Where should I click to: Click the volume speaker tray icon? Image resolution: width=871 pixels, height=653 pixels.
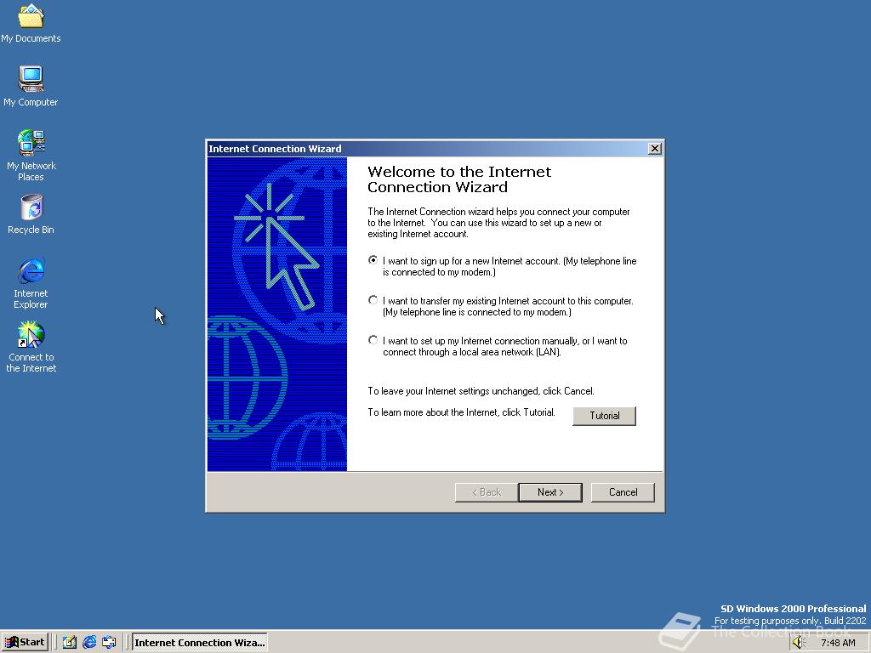tap(799, 643)
